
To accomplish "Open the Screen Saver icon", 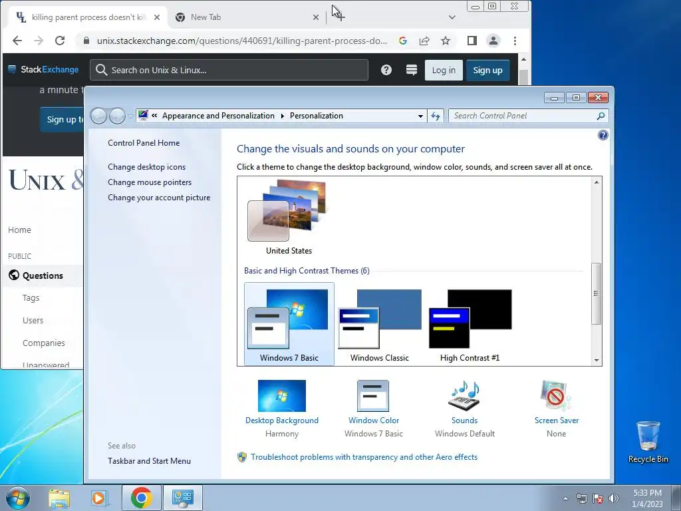I will coord(556,396).
